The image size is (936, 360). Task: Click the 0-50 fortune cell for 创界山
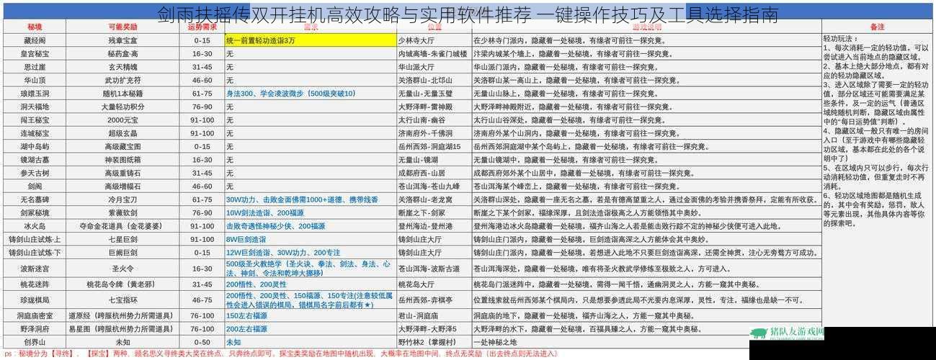pyautogui.click(x=202, y=341)
